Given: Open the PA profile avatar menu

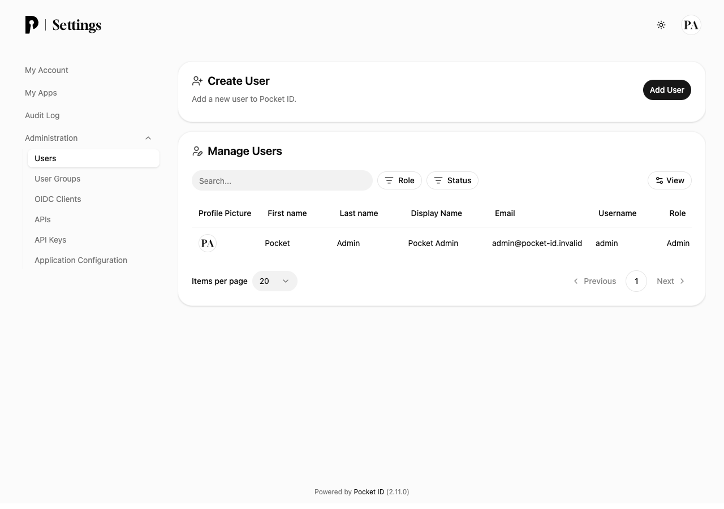Looking at the screenshot, I should (691, 25).
